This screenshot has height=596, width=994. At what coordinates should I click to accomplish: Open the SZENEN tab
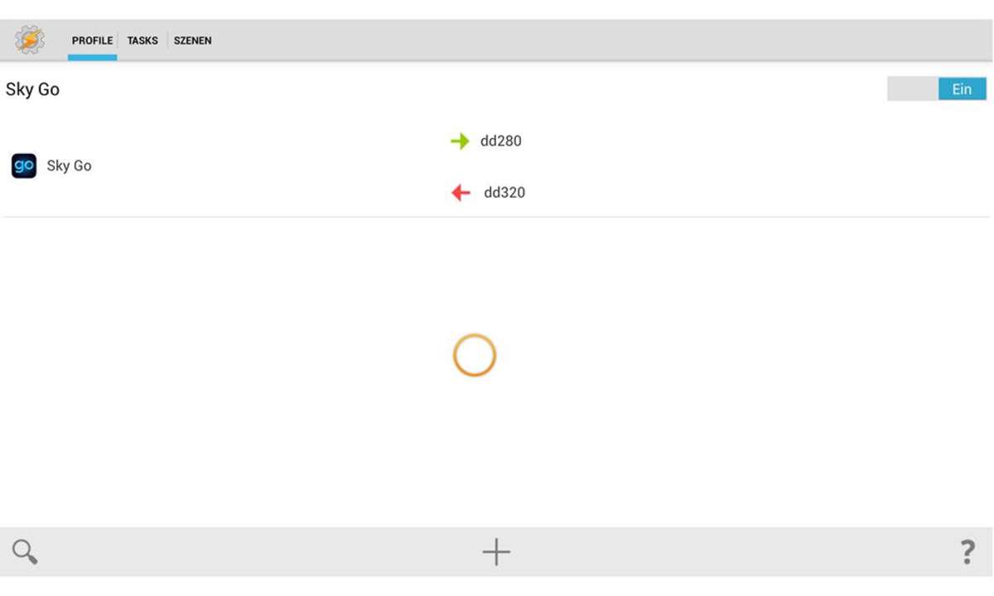click(x=192, y=41)
